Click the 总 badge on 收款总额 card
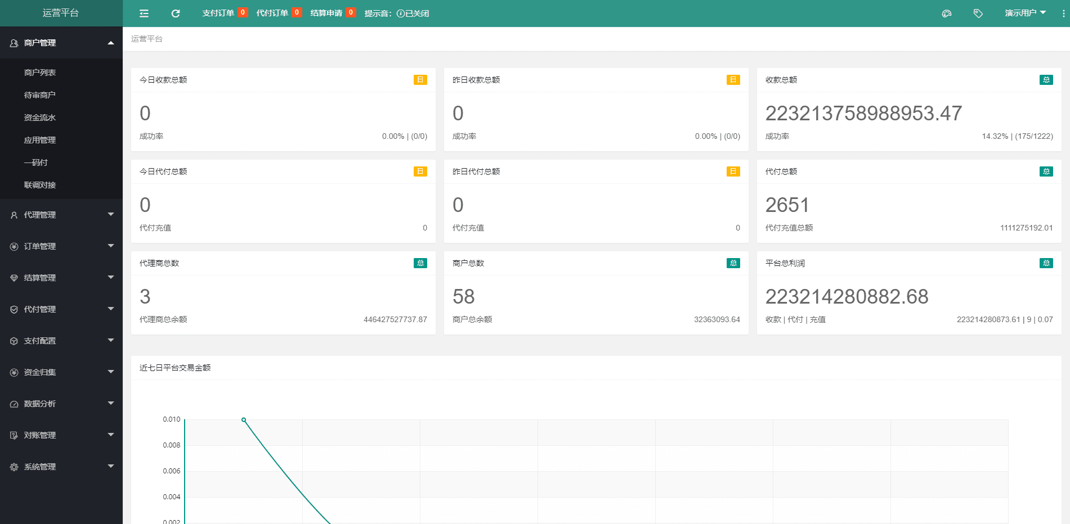The height and width of the screenshot is (524, 1070). (1046, 80)
